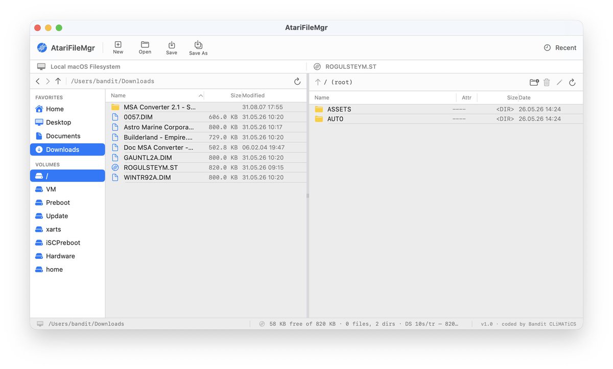Screen dimensions: 613x369
Task: Click the rename pencil icon in image pane
Action: (559, 82)
